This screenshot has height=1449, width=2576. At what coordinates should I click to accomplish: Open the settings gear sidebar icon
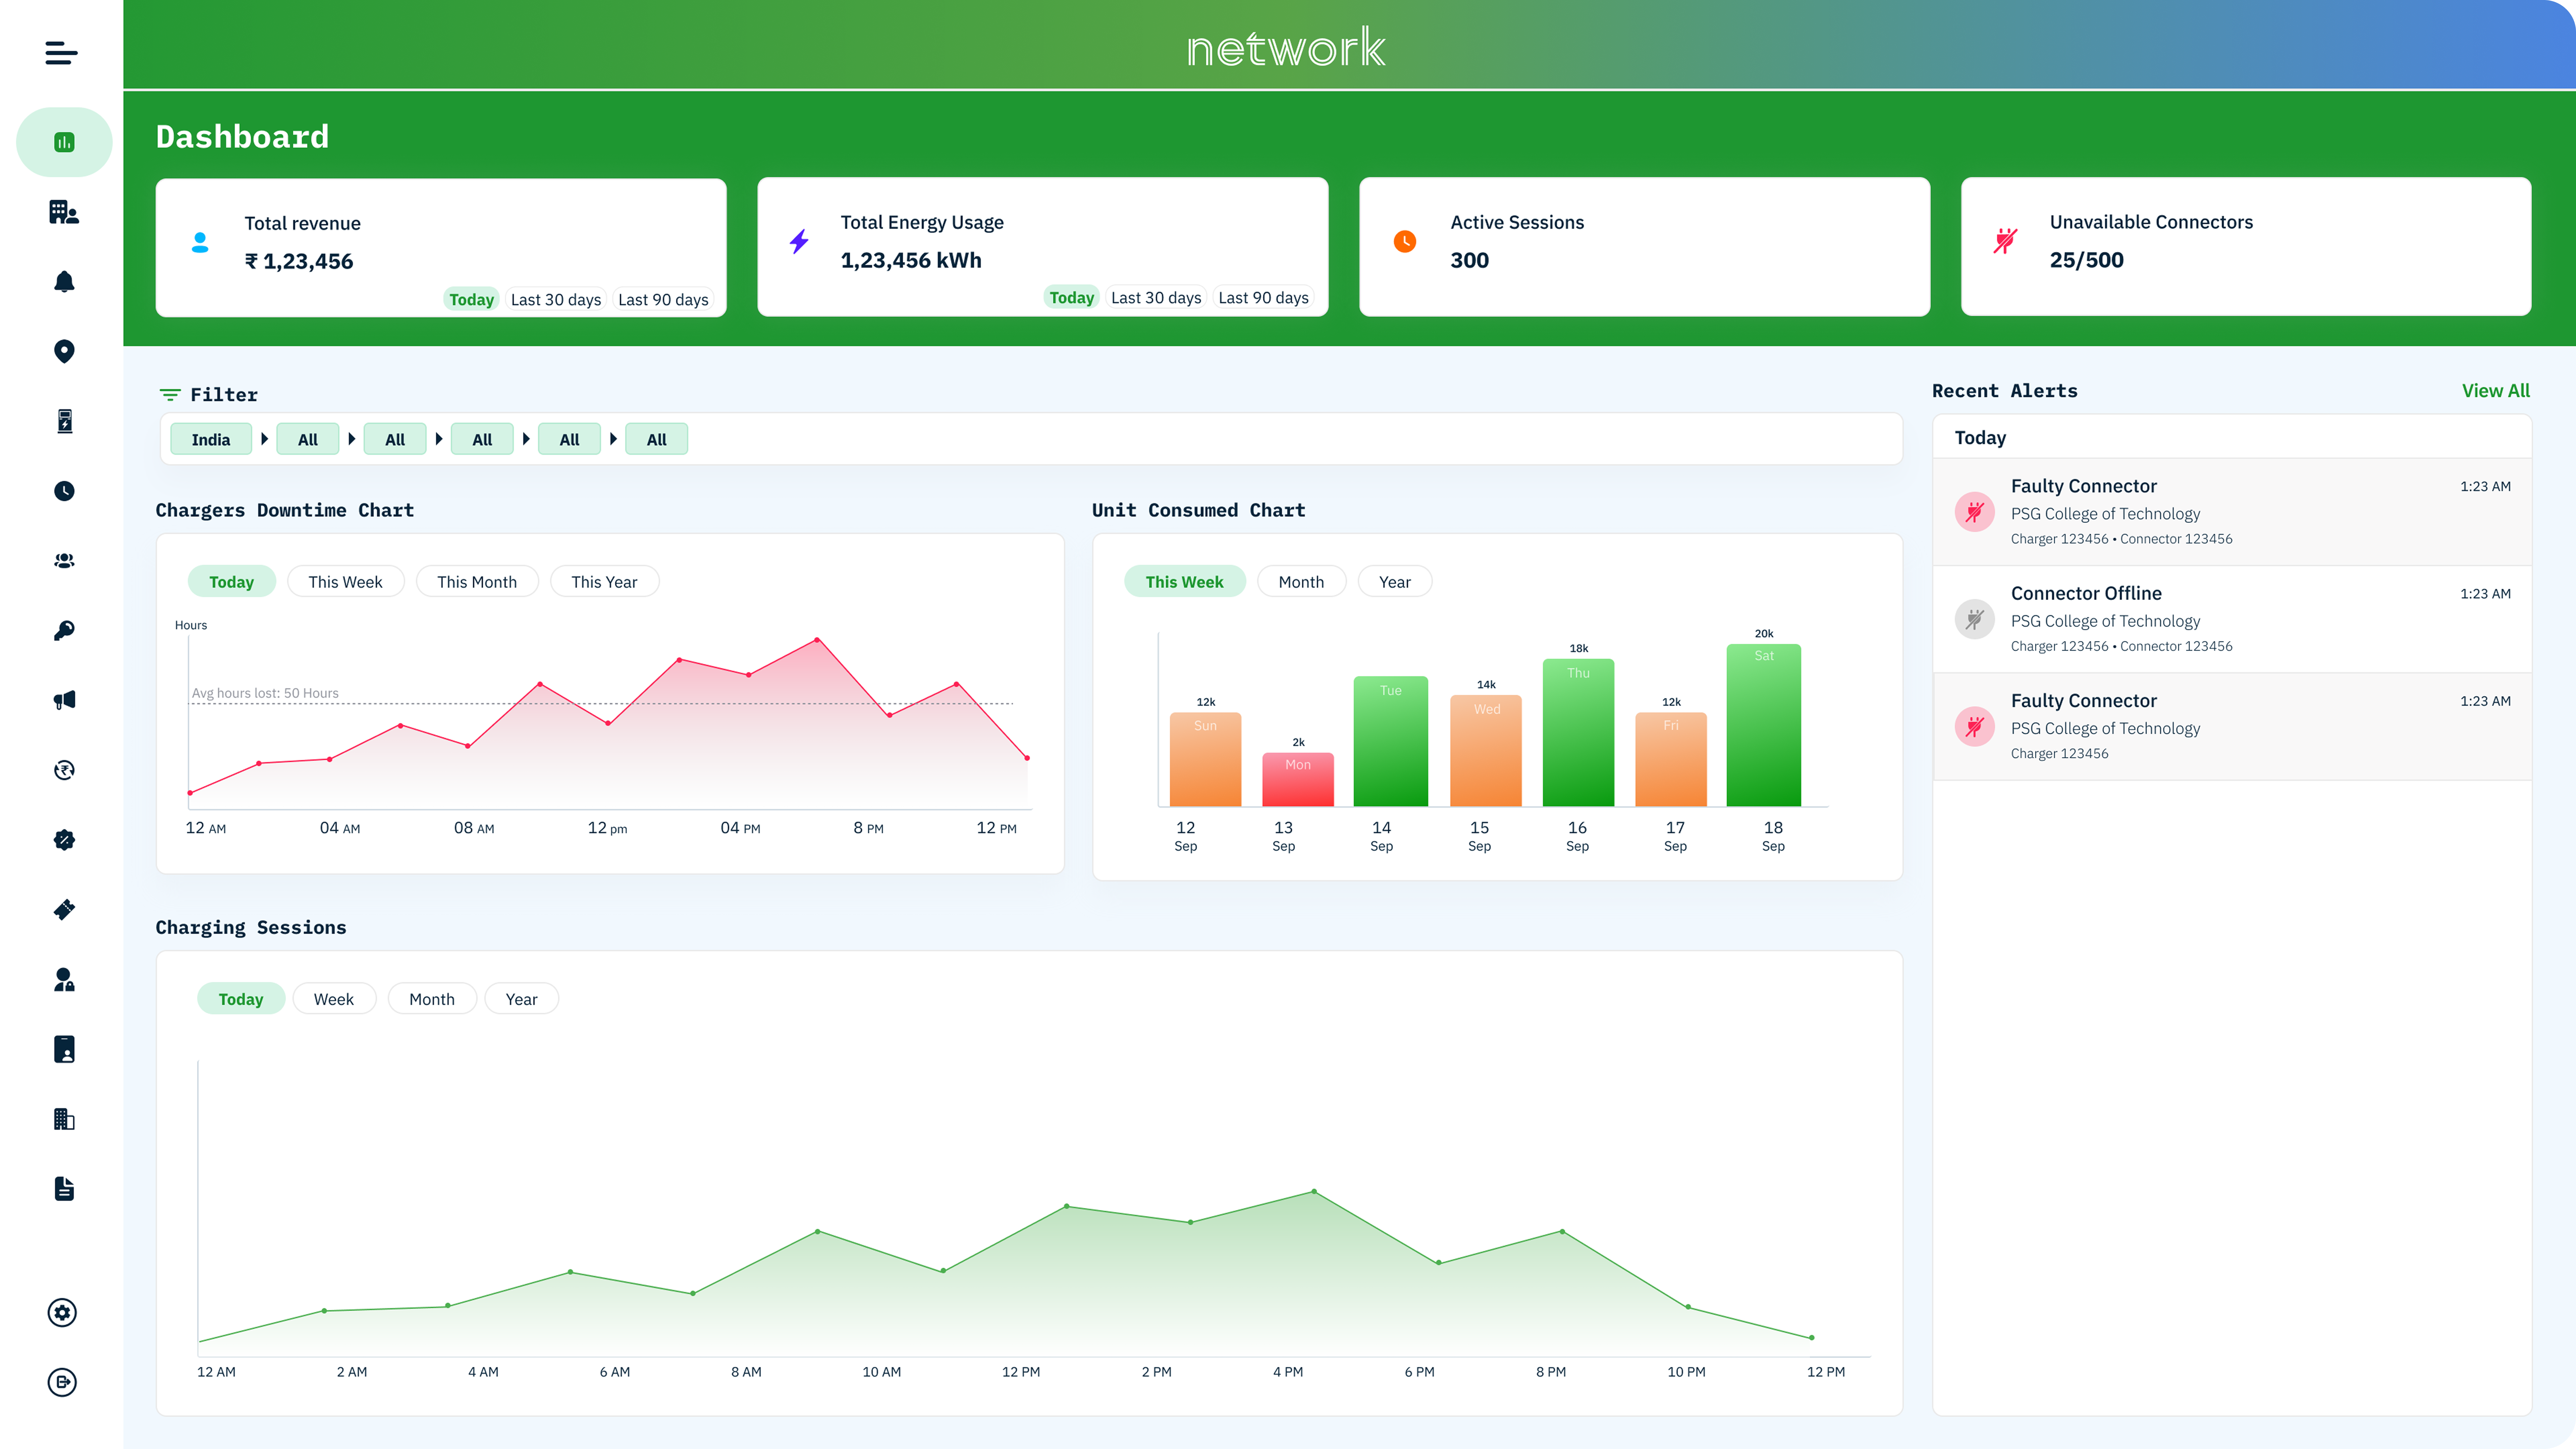62,1313
